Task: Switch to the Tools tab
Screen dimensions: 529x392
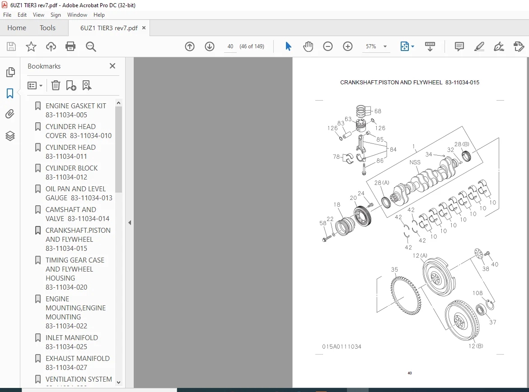Action: coord(47,28)
